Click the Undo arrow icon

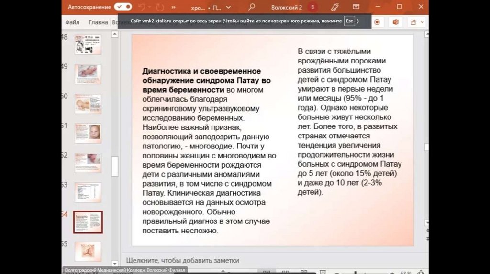(x=142, y=7)
